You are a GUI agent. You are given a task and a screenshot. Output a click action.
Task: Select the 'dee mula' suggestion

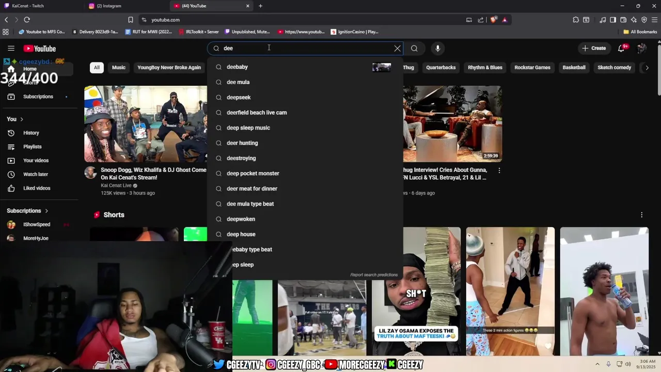pyautogui.click(x=305, y=82)
